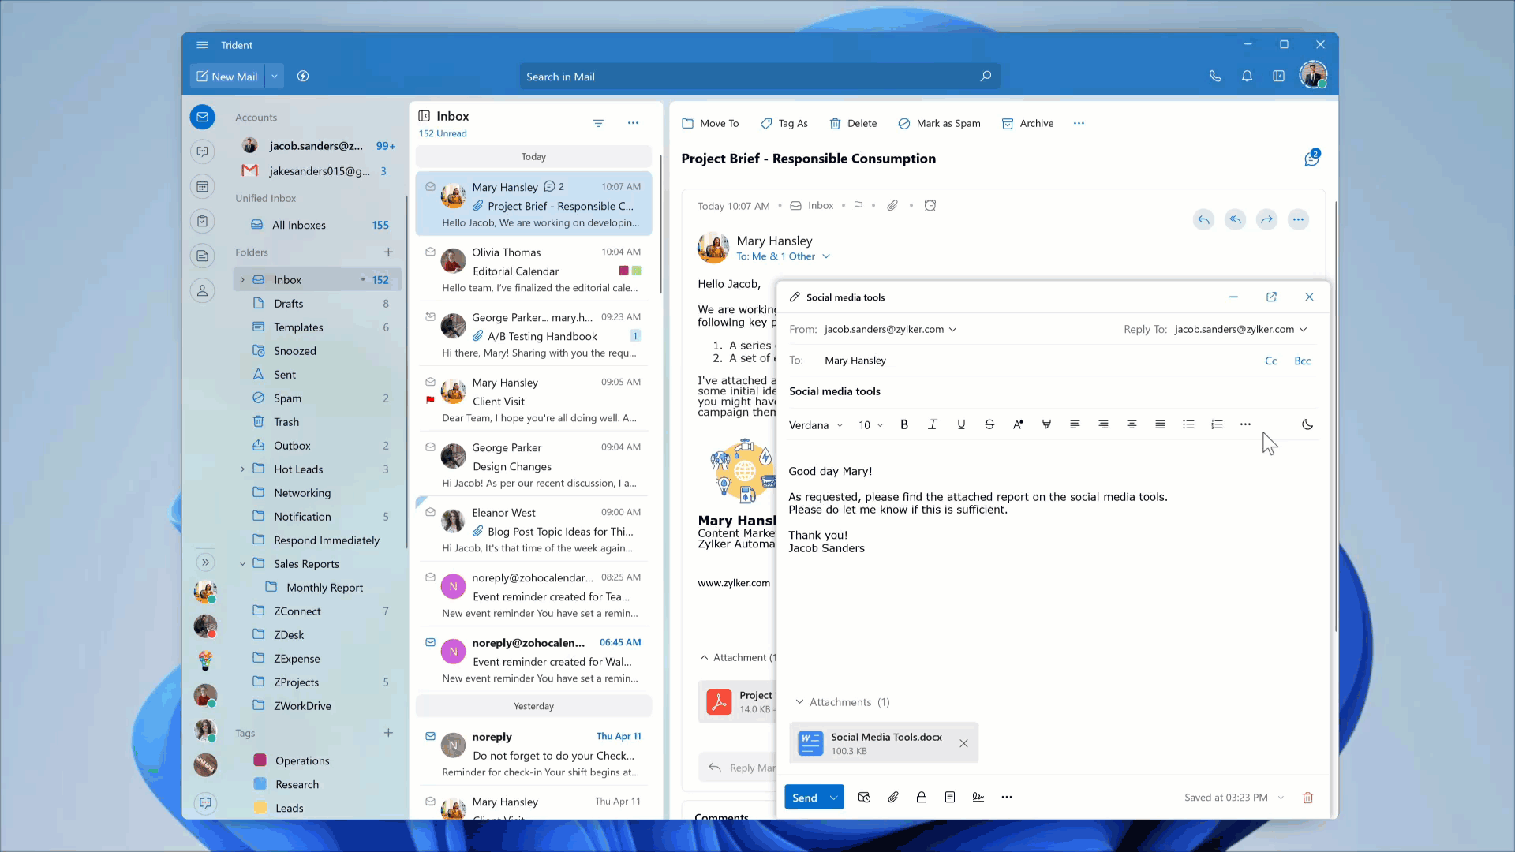
Task: Discard draft with trash icon
Action: (x=1307, y=798)
